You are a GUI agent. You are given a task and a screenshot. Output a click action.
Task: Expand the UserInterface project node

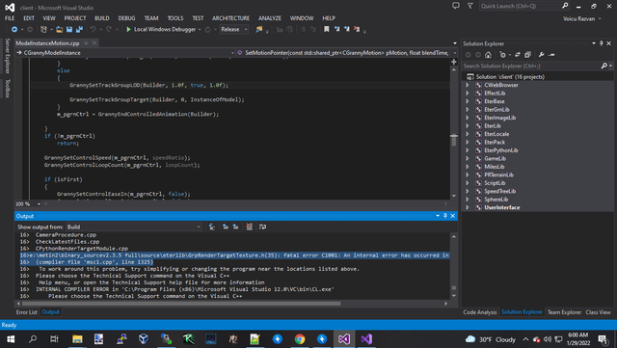[468, 207]
